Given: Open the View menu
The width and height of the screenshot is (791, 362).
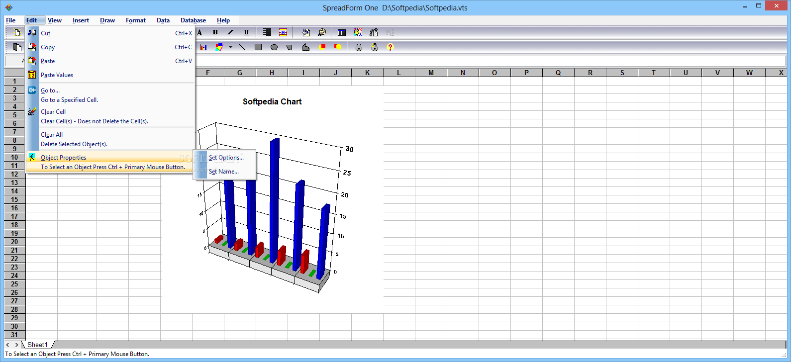Looking at the screenshot, I should coord(55,20).
